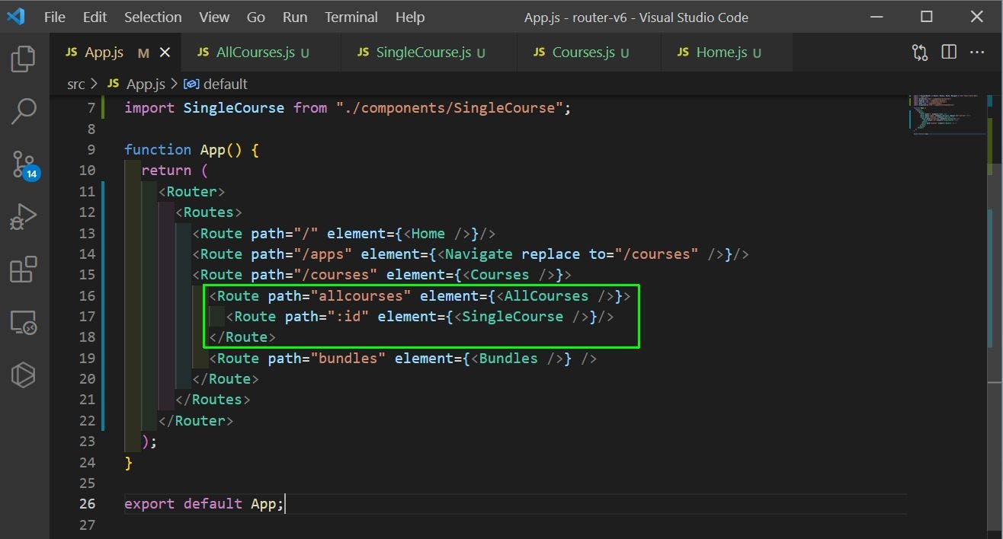Click the AllCourses element on line 16

coord(546,295)
